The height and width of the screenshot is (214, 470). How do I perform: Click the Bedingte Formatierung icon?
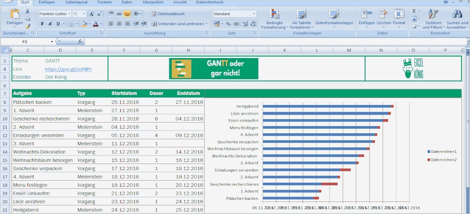coord(274,14)
